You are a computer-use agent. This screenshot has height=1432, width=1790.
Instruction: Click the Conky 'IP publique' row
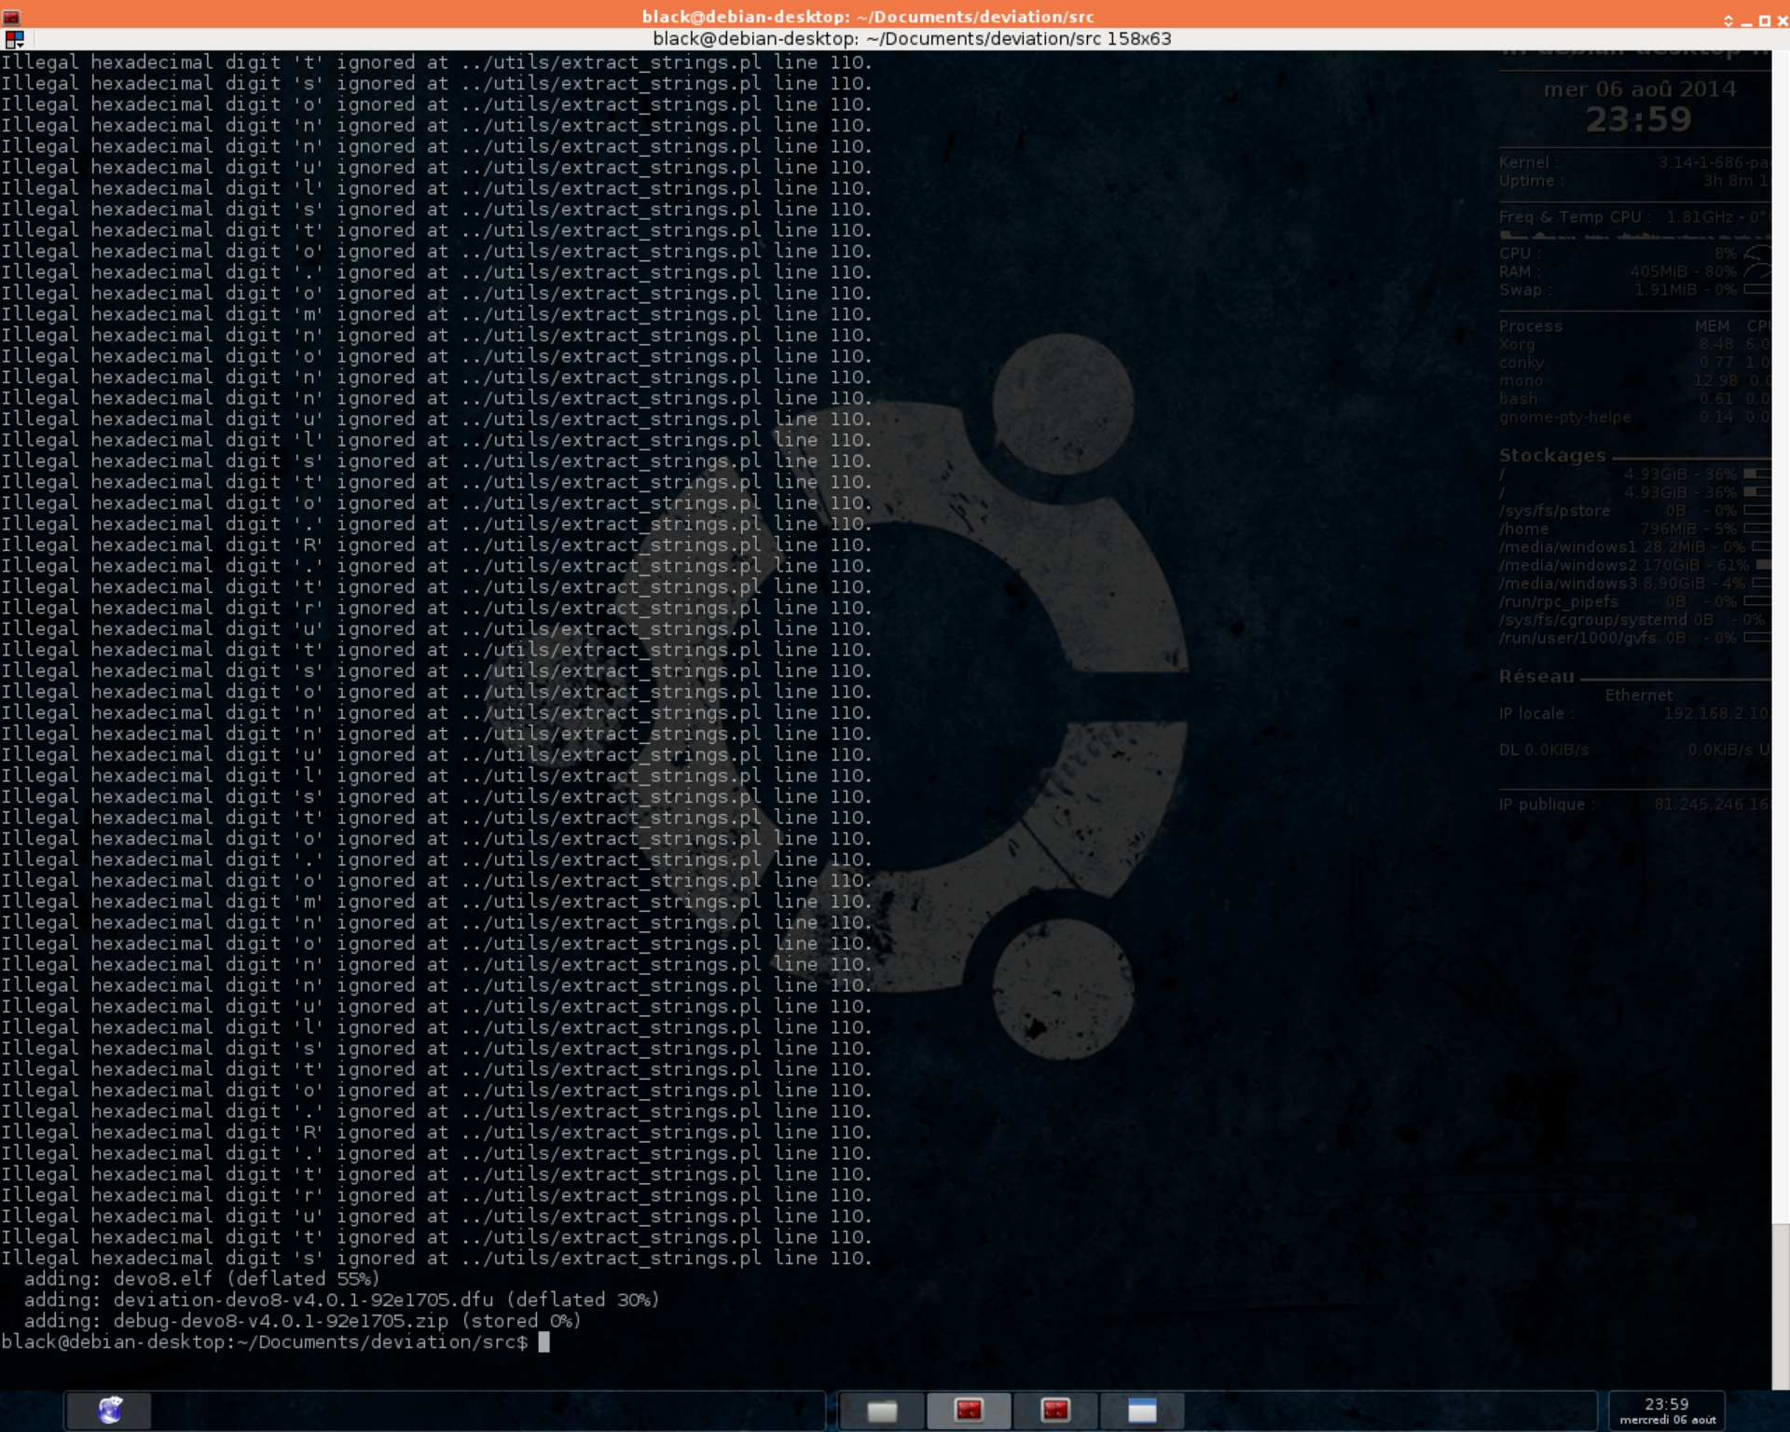(x=1634, y=805)
